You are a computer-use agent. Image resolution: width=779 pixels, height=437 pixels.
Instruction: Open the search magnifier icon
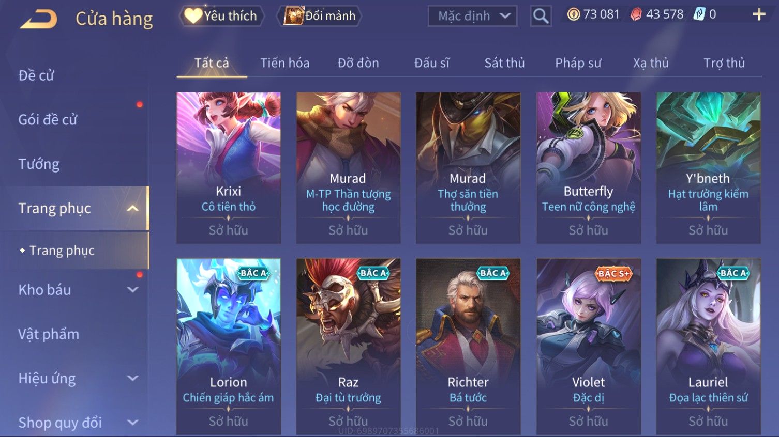click(x=541, y=16)
